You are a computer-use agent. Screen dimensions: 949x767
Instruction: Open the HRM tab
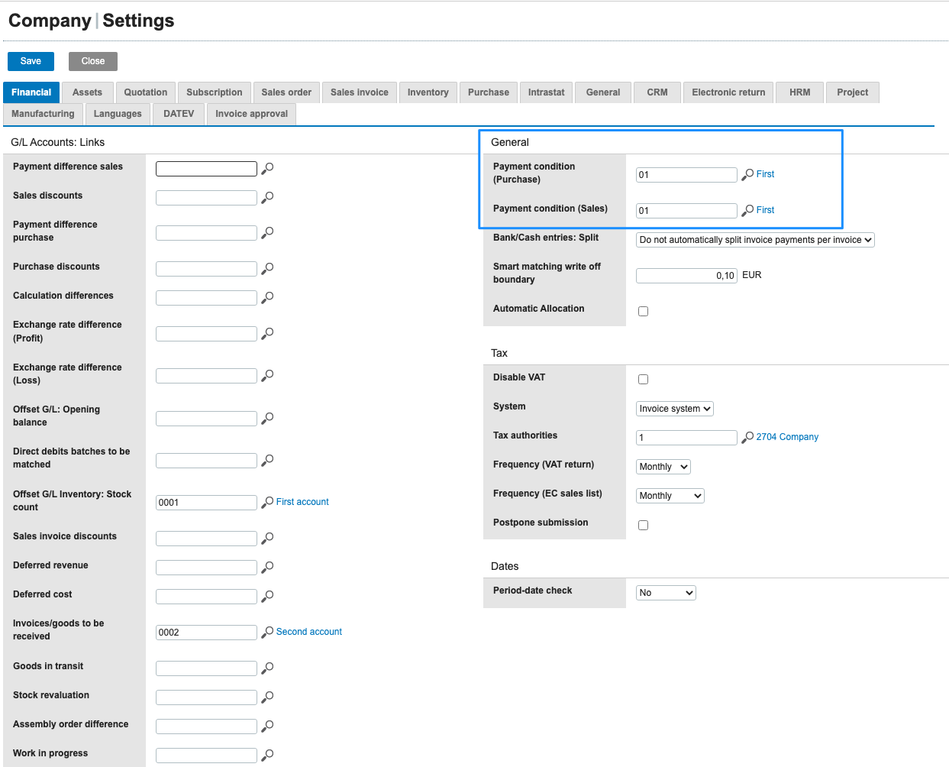(800, 92)
